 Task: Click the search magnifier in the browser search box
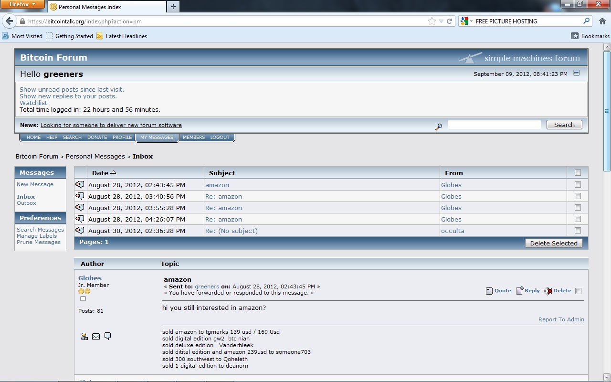click(587, 21)
